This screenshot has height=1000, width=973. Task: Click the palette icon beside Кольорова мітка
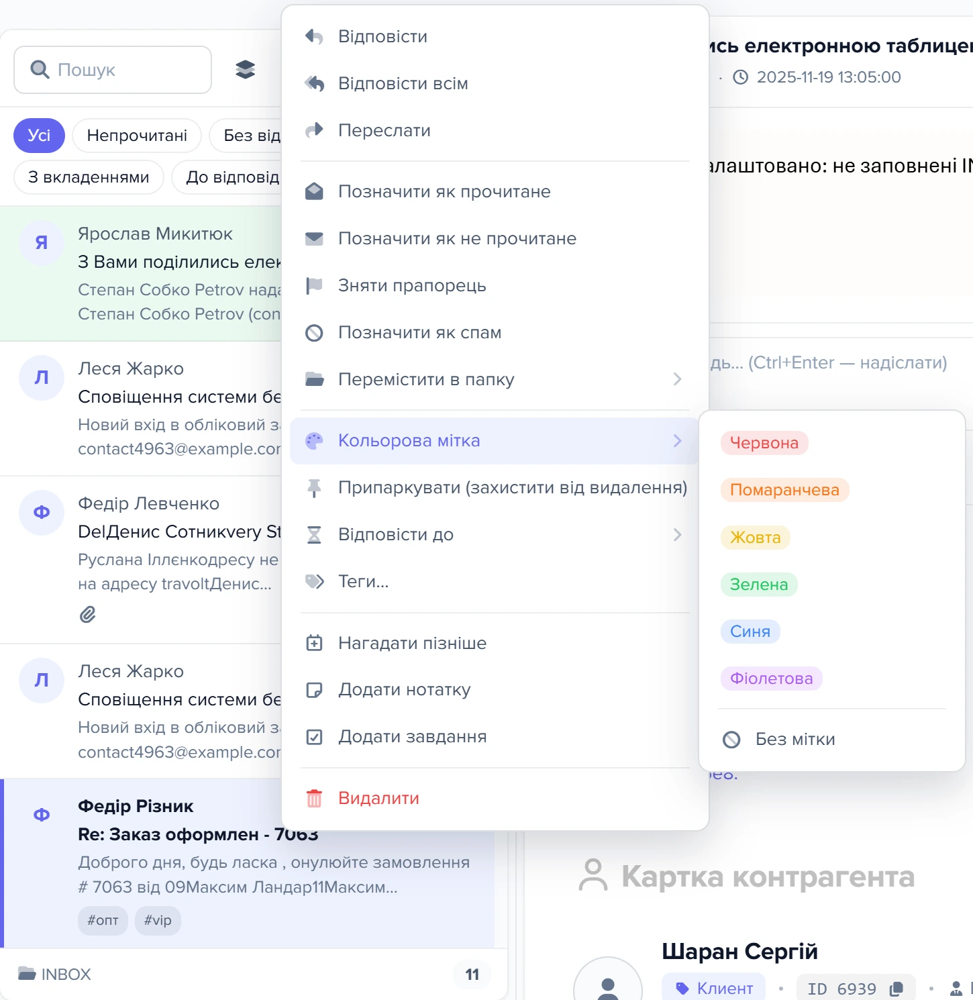click(x=314, y=441)
